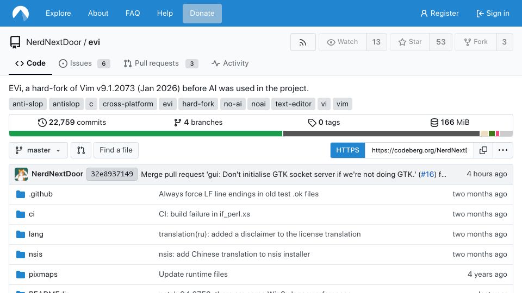View the 53 stargazers count
This screenshot has height=293, width=522.
pos(441,42)
